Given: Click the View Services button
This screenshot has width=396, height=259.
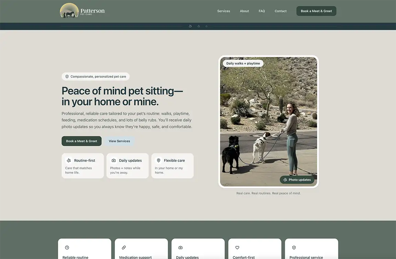Looking at the screenshot, I should point(119,141).
